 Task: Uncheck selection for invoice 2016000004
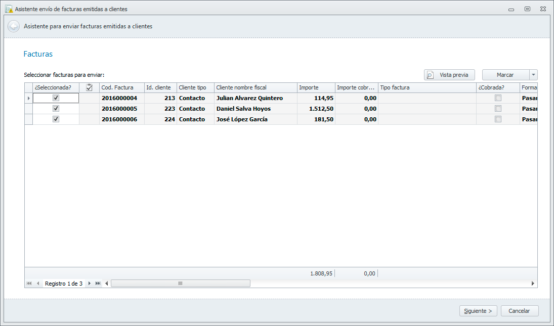(56, 98)
